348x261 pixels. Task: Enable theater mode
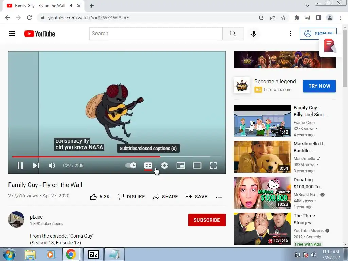[197, 166]
